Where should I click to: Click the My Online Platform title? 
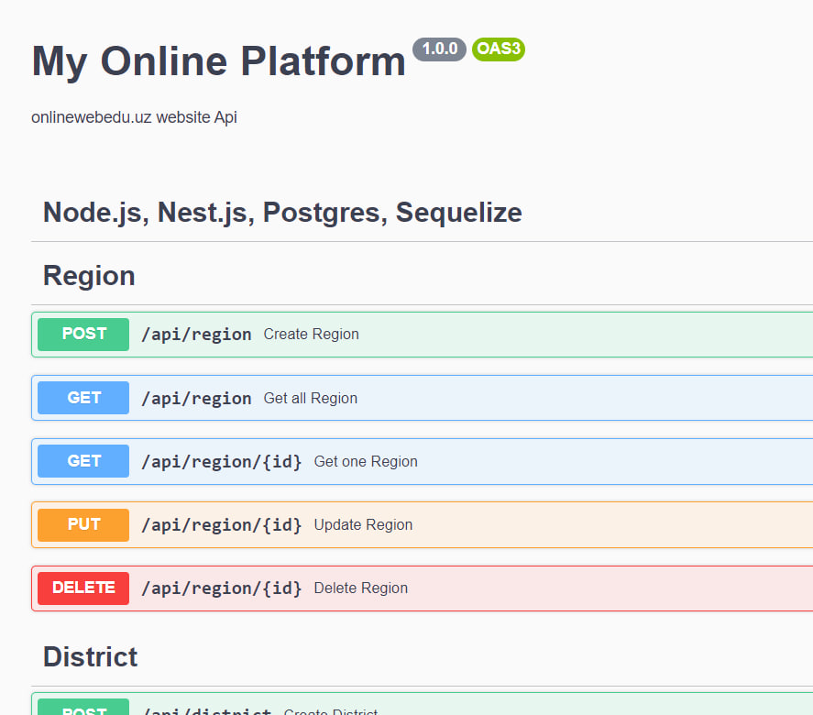(218, 61)
